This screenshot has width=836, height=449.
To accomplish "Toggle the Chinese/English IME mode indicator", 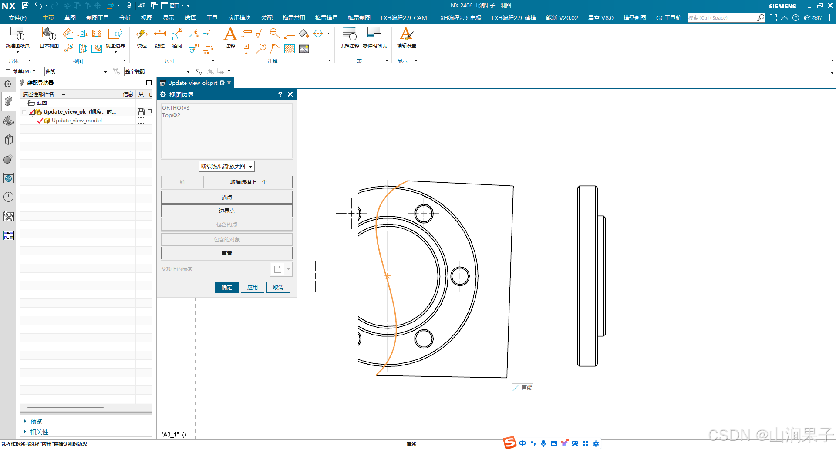I will click(x=522, y=443).
